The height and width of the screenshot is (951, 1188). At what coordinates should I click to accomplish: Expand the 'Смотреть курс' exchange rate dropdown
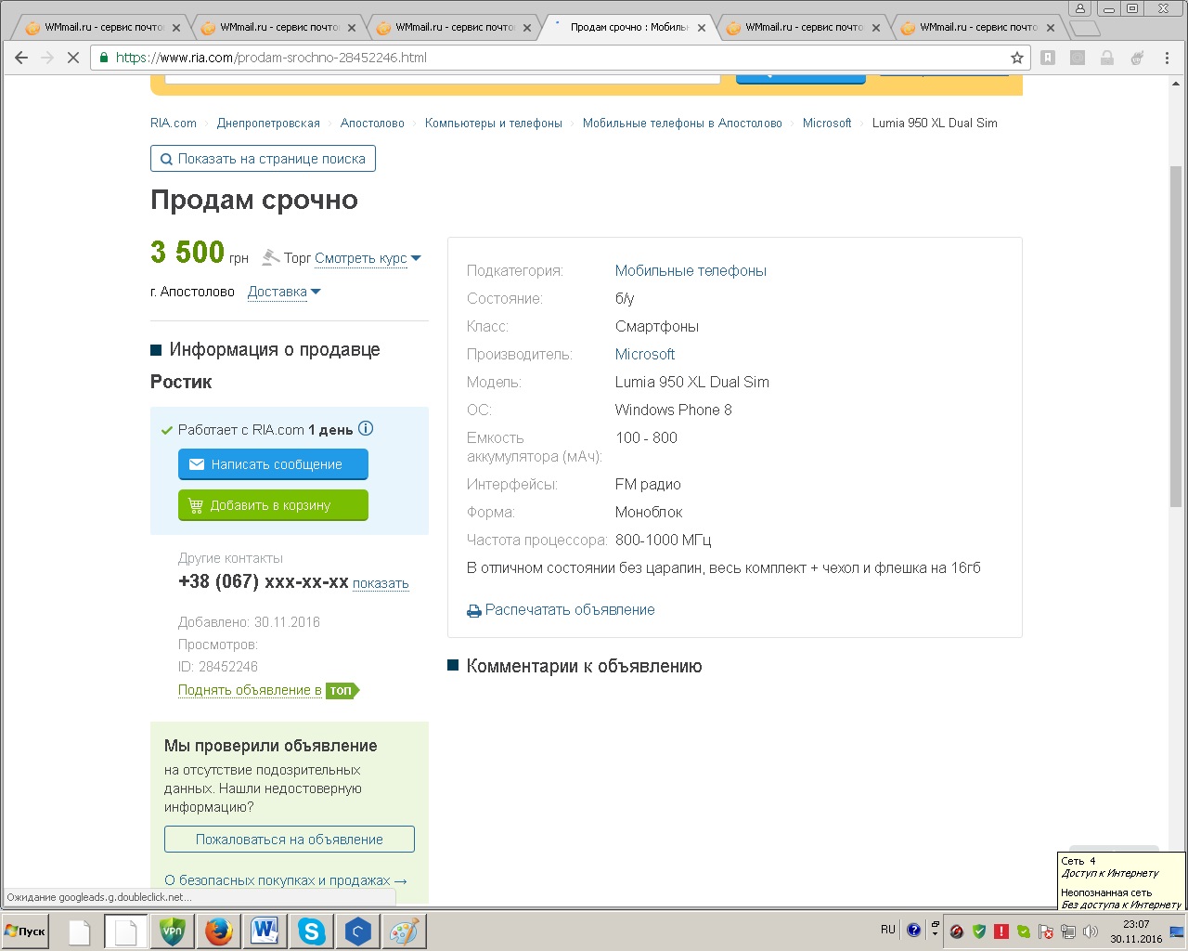point(368,258)
